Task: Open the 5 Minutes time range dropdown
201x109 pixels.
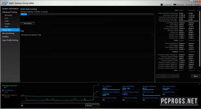Action: pyautogui.click(x=92, y=105)
